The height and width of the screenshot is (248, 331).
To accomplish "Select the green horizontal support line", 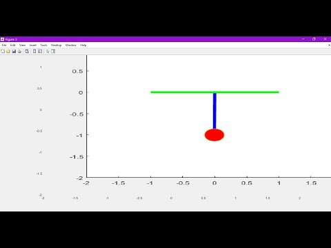I will (x=214, y=92).
